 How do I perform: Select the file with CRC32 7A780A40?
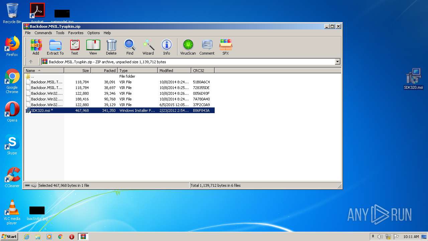coord(119,99)
